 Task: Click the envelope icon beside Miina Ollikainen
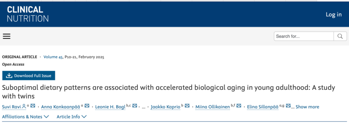pos(239,106)
